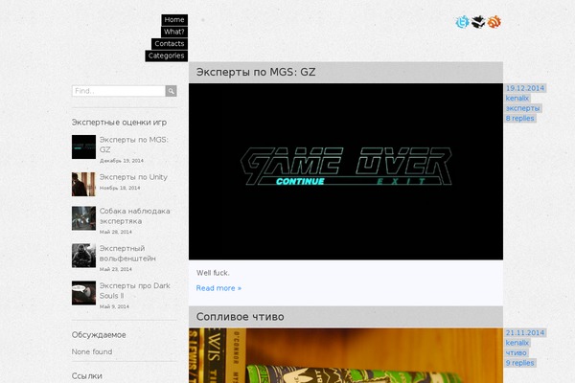Open thumbnail for Собака наблюдака экспертяка

coord(83,218)
